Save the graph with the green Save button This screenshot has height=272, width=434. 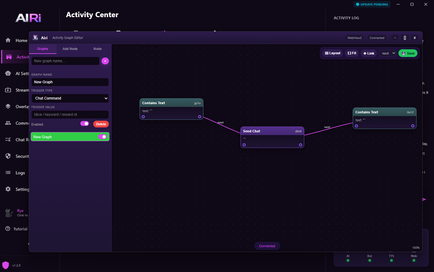click(408, 53)
